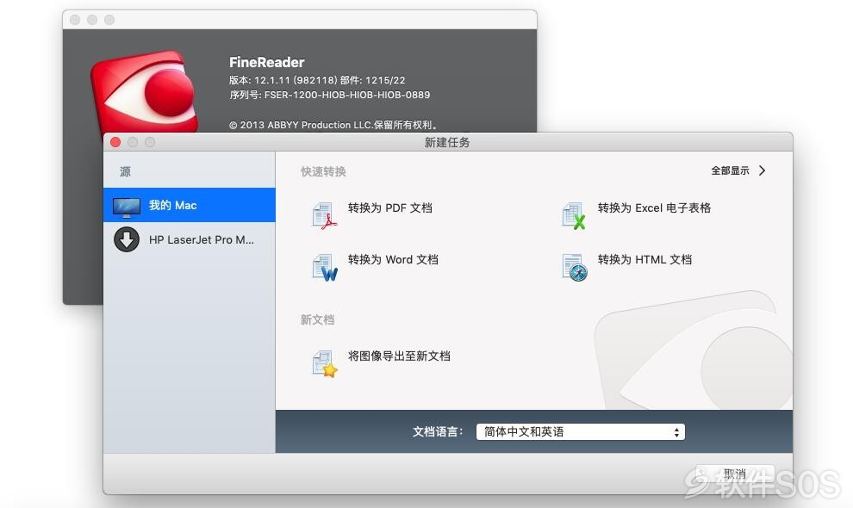Viewport: 853px width, 508px height.
Task: Click the 快速转换 section heading
Action: point(323,172)
